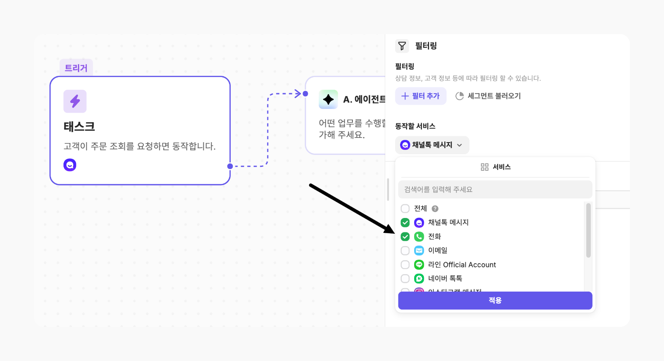The image size is (664, 361).
Task: Click the green phone icon for 전화
Action: (x=419, y=237)
